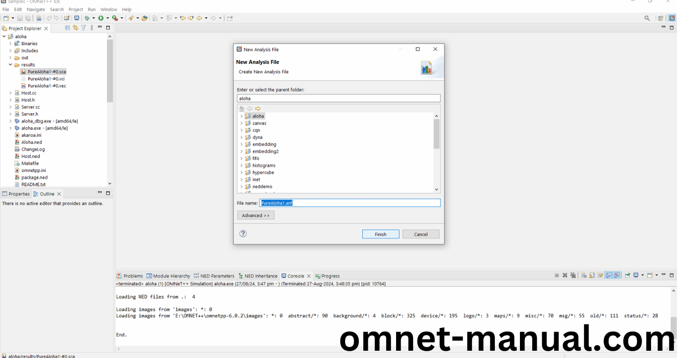Expand the canvas folder in the dialog
677x358 pixels.
coord(241,124)
